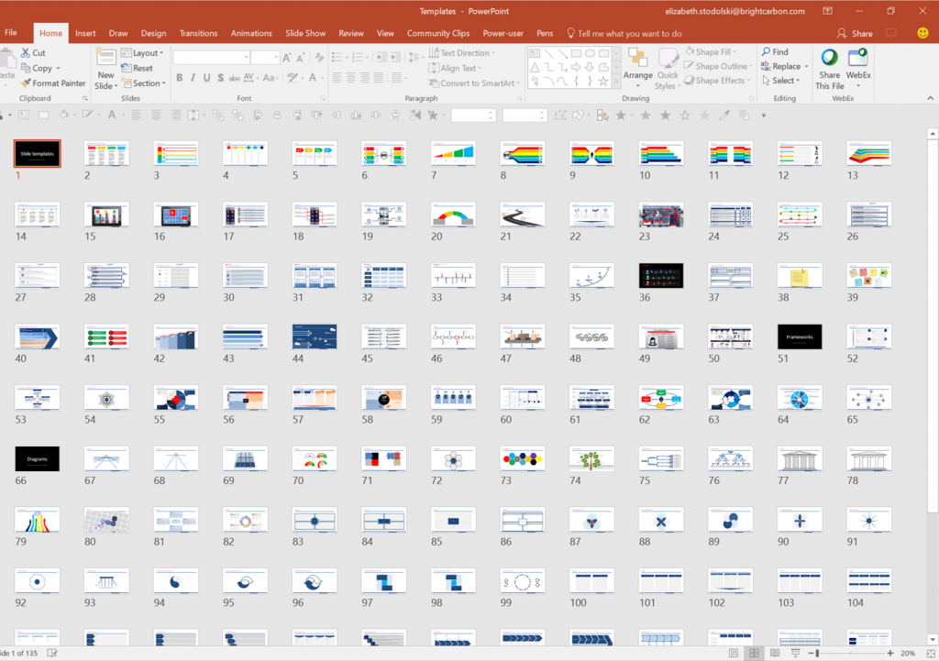
Task: Click the Share button at top right
Action: point(856,34)
